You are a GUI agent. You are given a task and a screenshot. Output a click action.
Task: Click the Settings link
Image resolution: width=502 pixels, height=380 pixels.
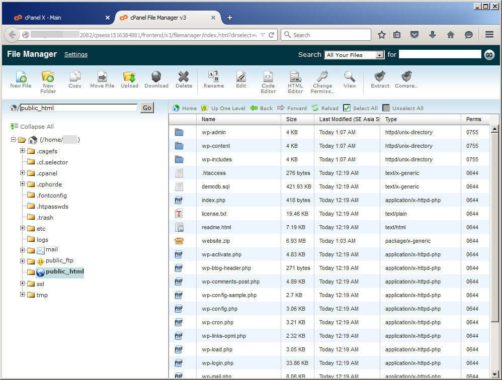(x=76, y=54)
